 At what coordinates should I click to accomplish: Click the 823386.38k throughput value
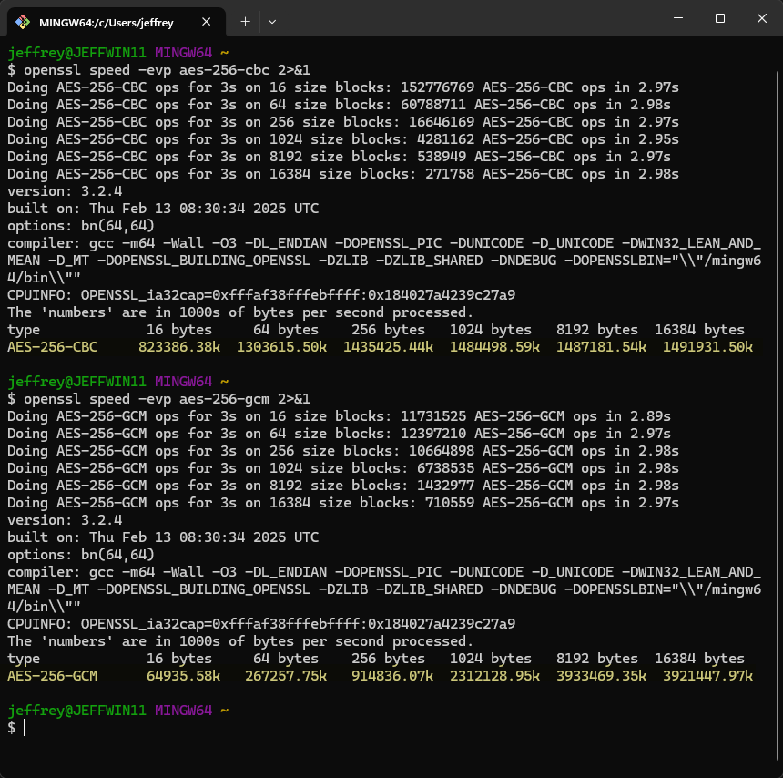coord(179,347)
